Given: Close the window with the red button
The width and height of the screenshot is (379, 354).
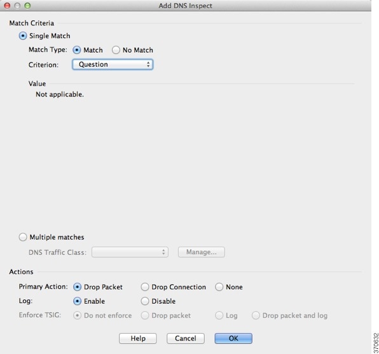Looking at the screenshot, I should click(7, 6).
